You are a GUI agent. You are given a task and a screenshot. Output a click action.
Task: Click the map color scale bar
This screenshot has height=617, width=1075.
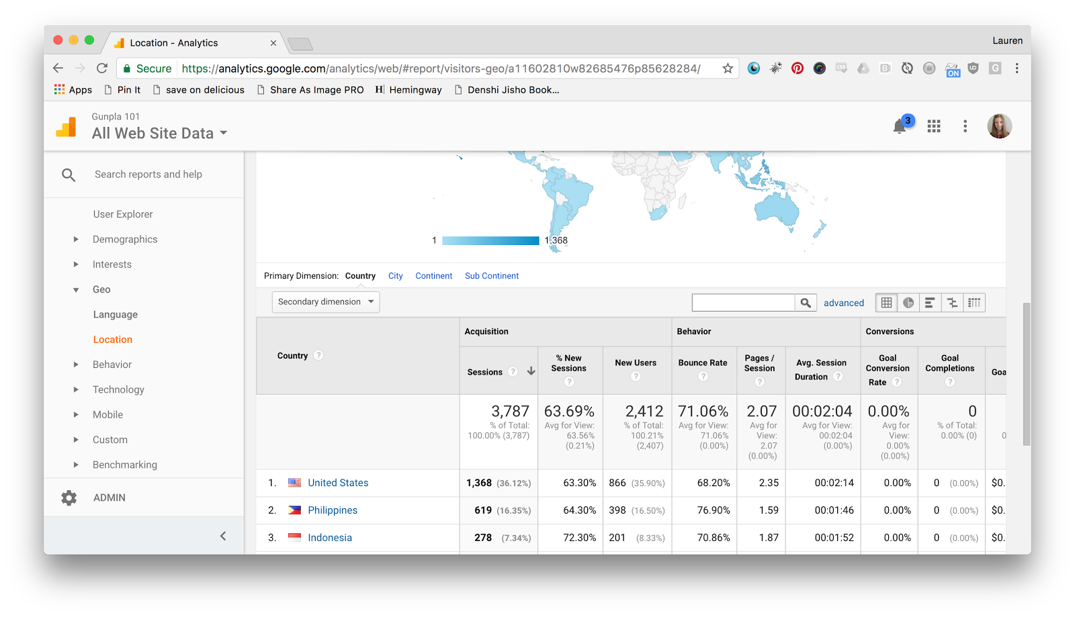point(490,241)
